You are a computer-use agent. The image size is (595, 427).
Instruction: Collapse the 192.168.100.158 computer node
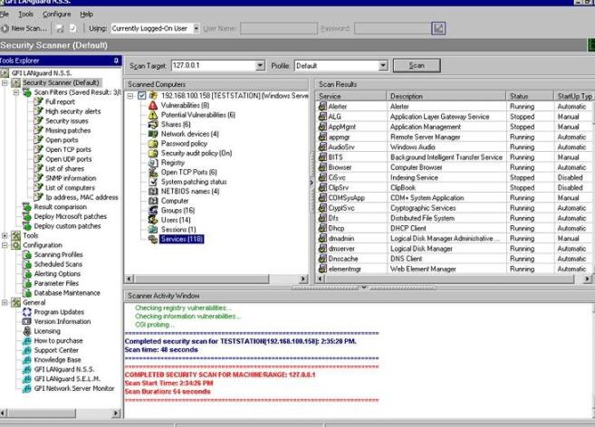130,96
